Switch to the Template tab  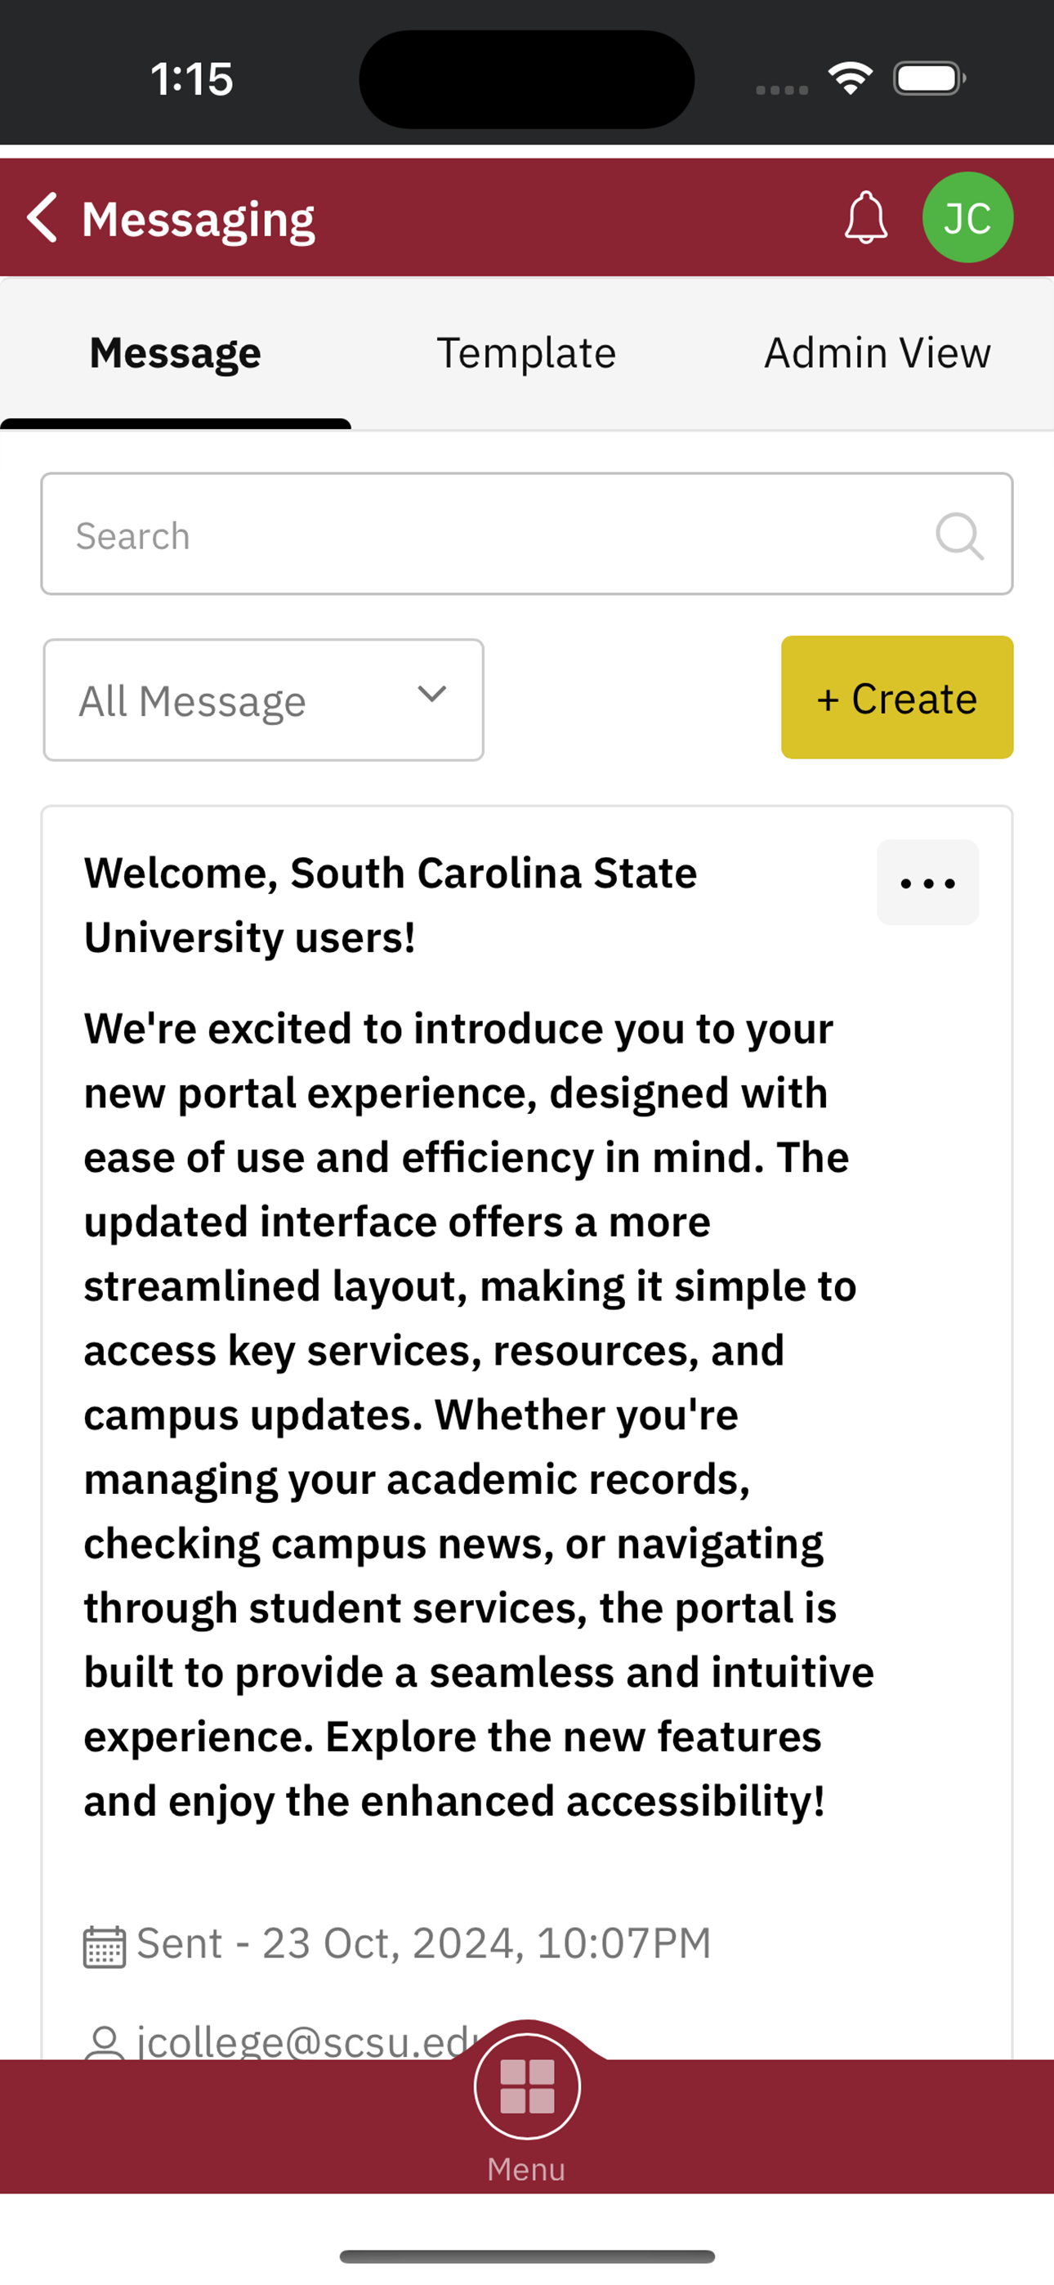526,353
